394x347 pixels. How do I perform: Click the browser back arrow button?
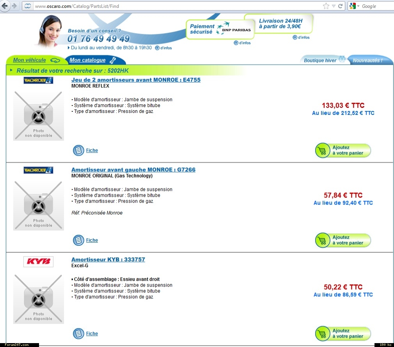point(5,5)
